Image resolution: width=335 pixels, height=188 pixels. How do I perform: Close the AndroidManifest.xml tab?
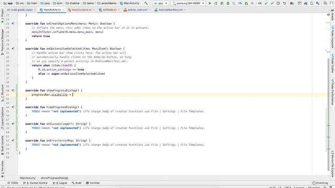[x=185, y=10]
